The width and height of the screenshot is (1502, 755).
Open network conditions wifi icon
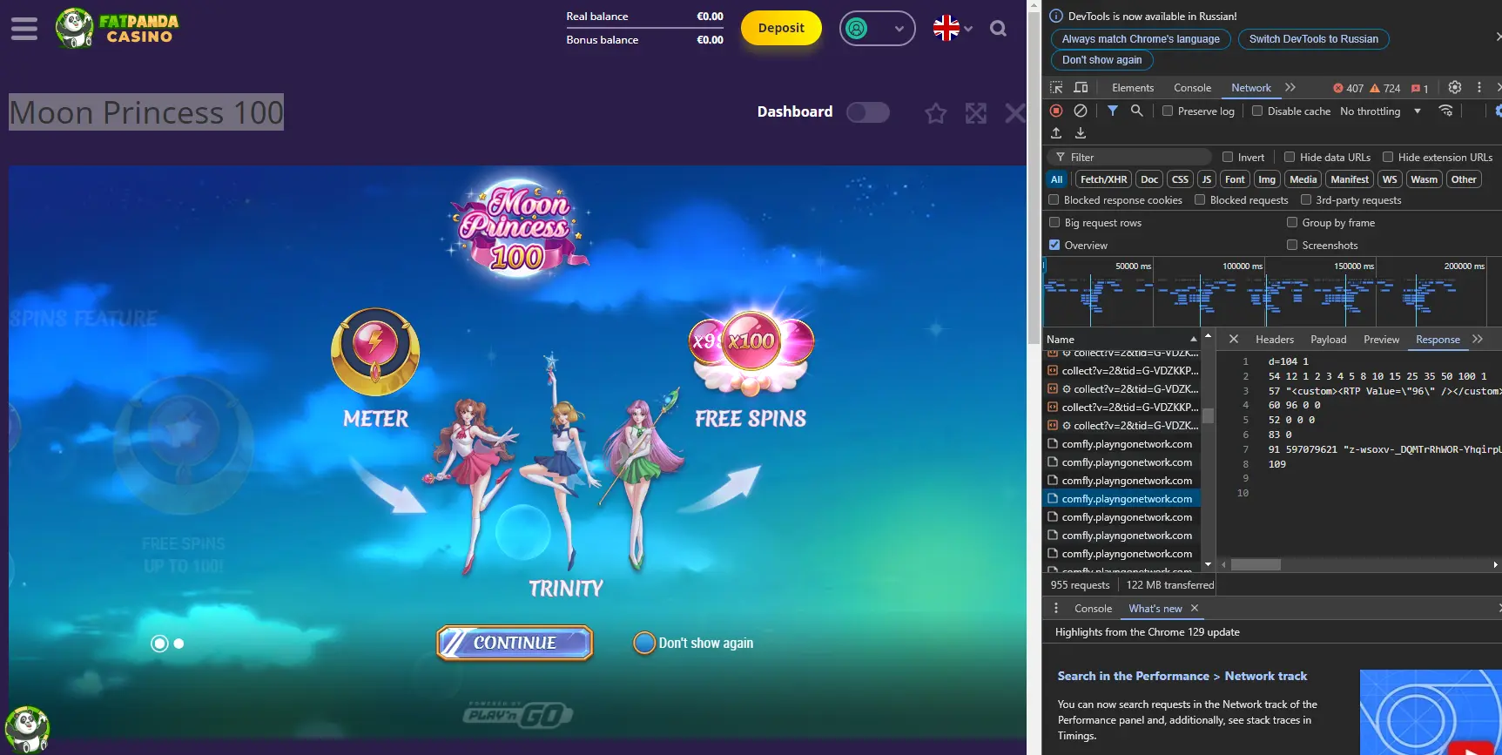(1445, 111)
